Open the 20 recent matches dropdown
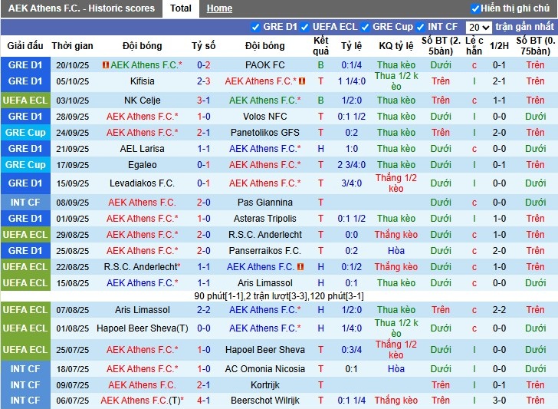 coord(478,28)
